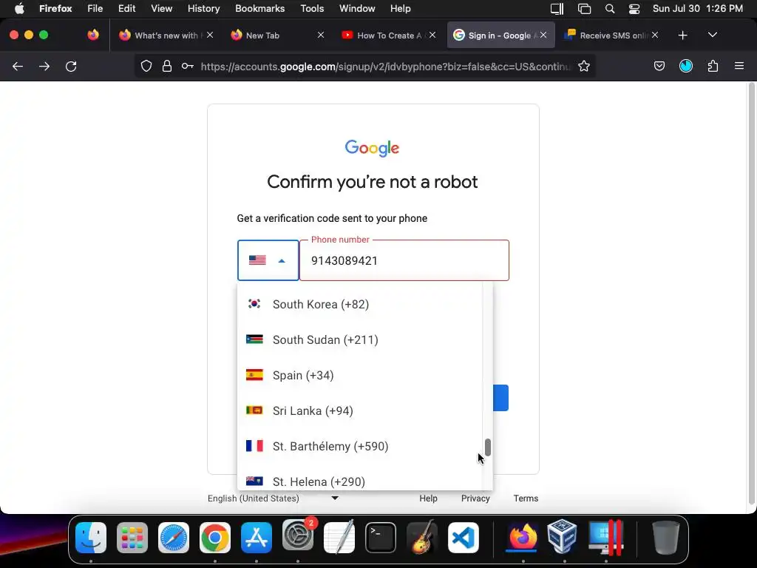Open the English (United States) language dropdown
This screenshot has width=757, height=568.
point(274,498)
